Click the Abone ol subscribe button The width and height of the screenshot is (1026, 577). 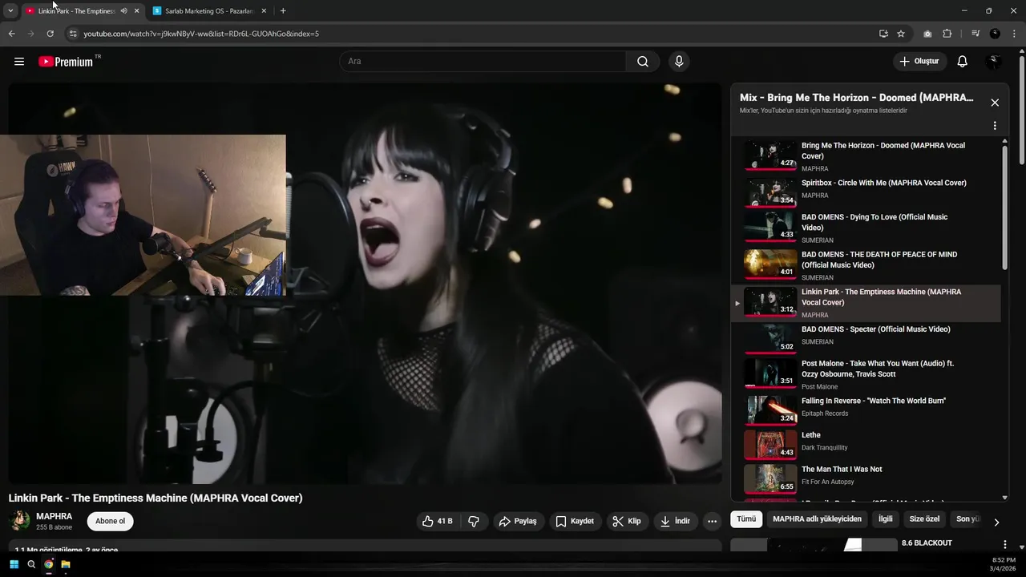pyautogui.click(x=110, y=521)
